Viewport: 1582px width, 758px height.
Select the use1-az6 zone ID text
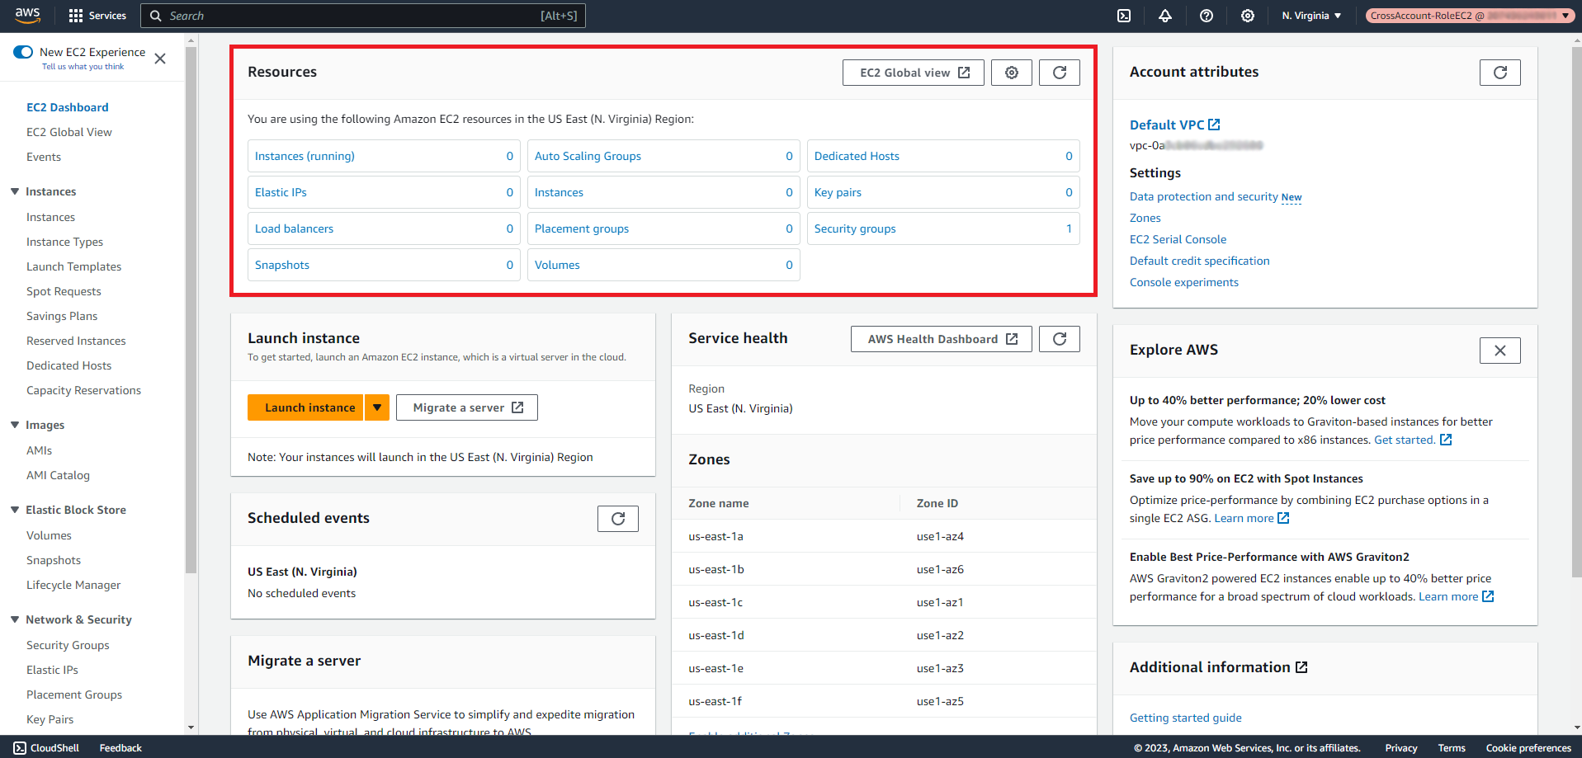click(x=940, y=569)
